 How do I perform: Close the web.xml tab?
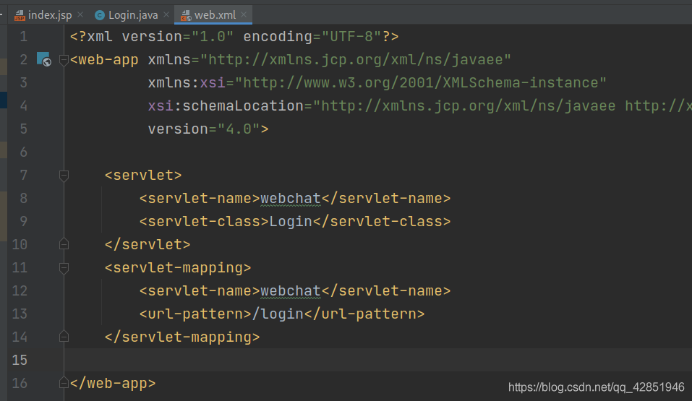pos(244,15)
